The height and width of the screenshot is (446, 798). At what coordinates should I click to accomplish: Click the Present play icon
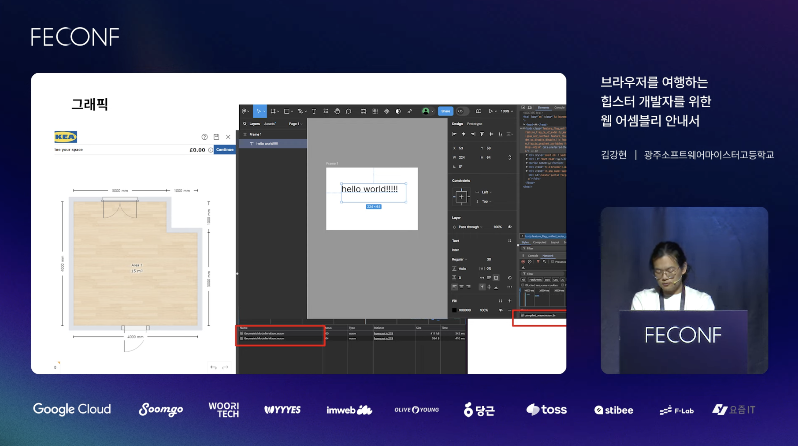[x=490, y=111]
